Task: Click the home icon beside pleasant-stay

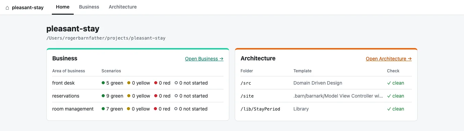Action: coord(8,8)
